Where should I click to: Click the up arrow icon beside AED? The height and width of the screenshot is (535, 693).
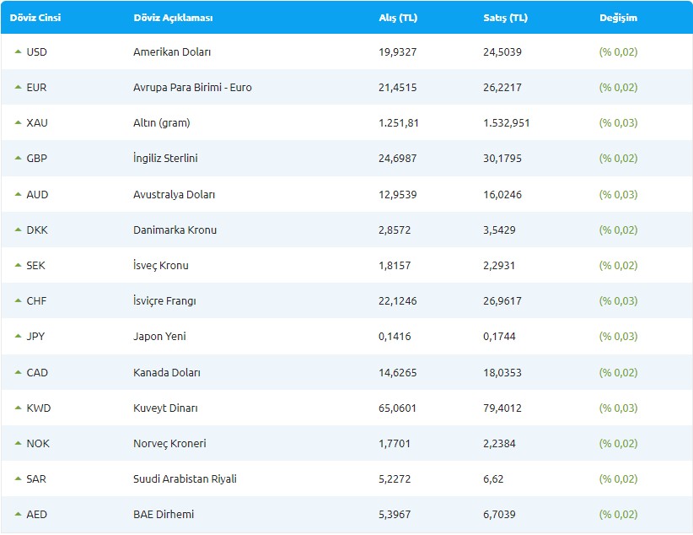[x=18, y=514]
